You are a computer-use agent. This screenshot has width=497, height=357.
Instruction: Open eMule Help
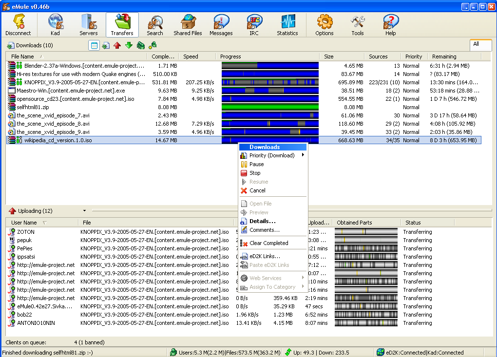[x=390, y=24]
